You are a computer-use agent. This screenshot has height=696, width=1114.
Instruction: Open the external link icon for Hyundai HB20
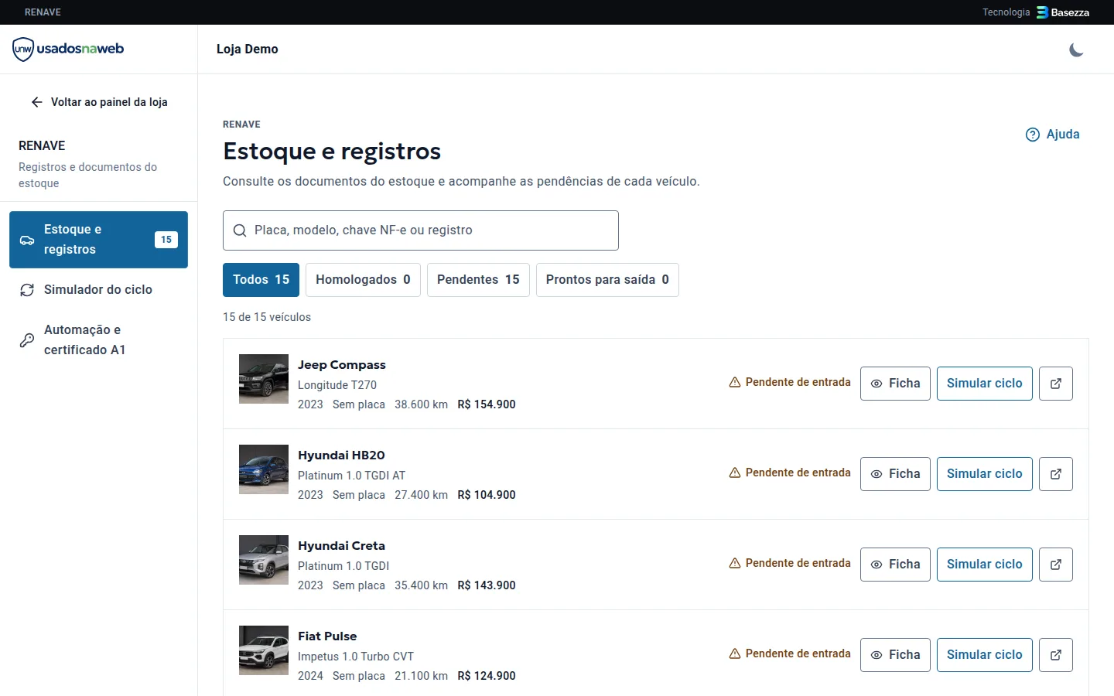(1056, 474)
